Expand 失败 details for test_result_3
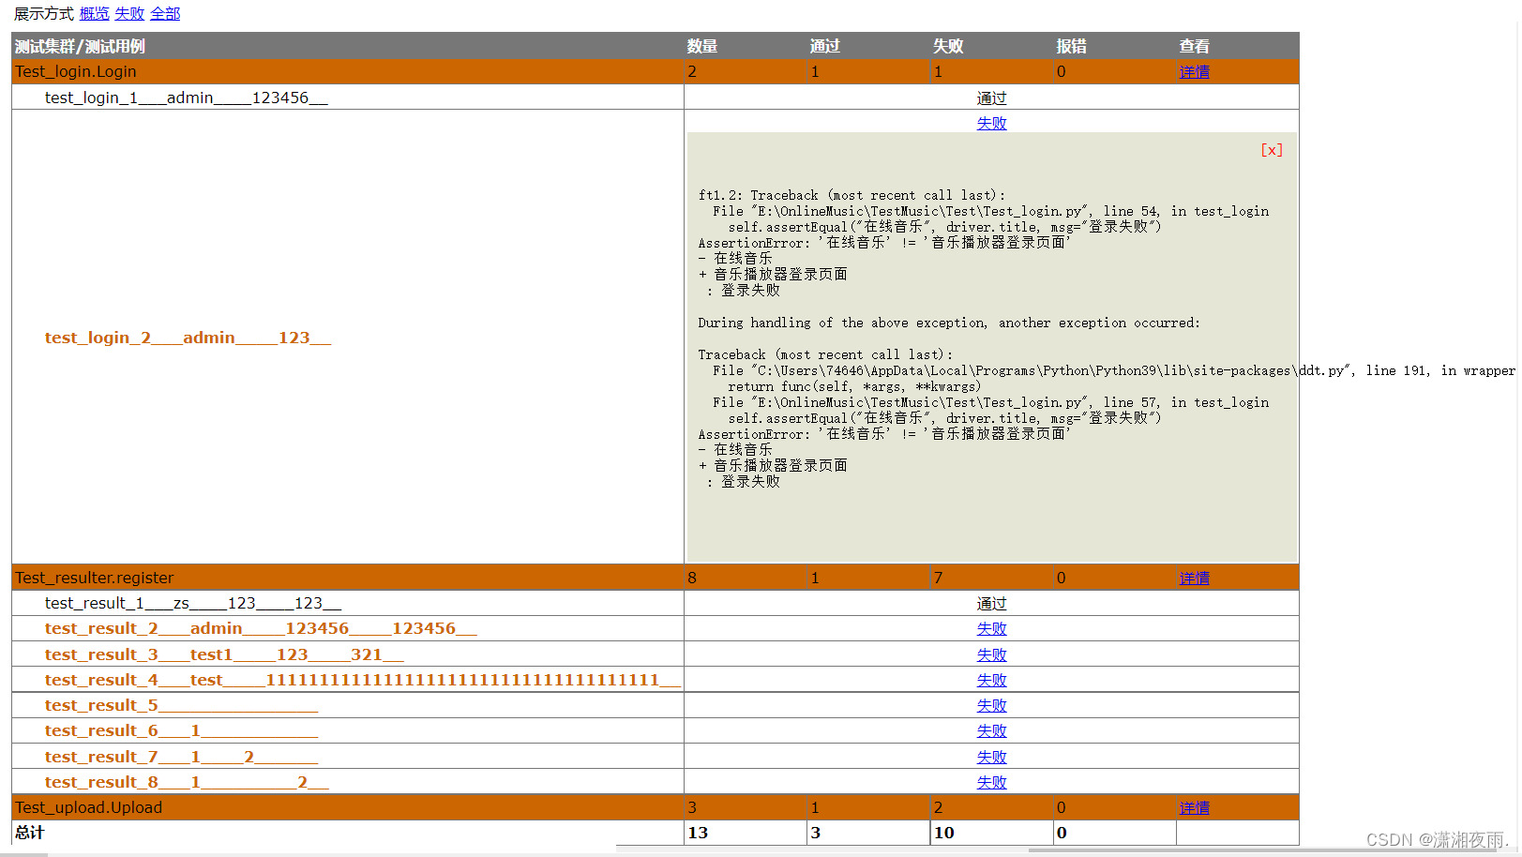The width and height of the screenshot is (1522, 857). (x=991, y=654)
